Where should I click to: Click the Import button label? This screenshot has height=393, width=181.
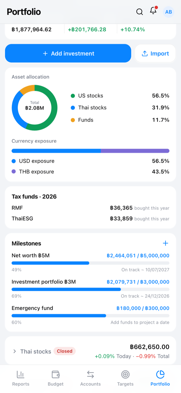point(160,53)
